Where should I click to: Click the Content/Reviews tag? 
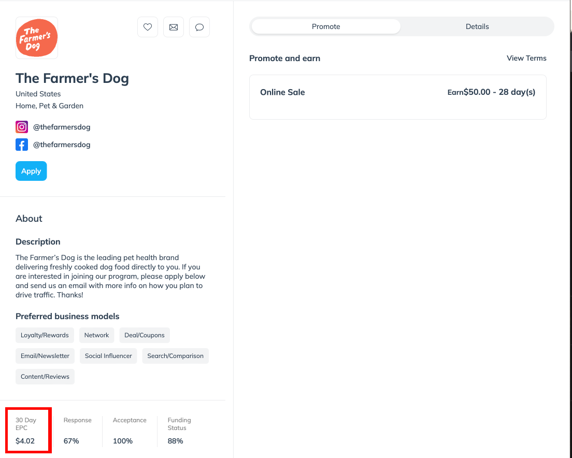(x=45, y=377)
